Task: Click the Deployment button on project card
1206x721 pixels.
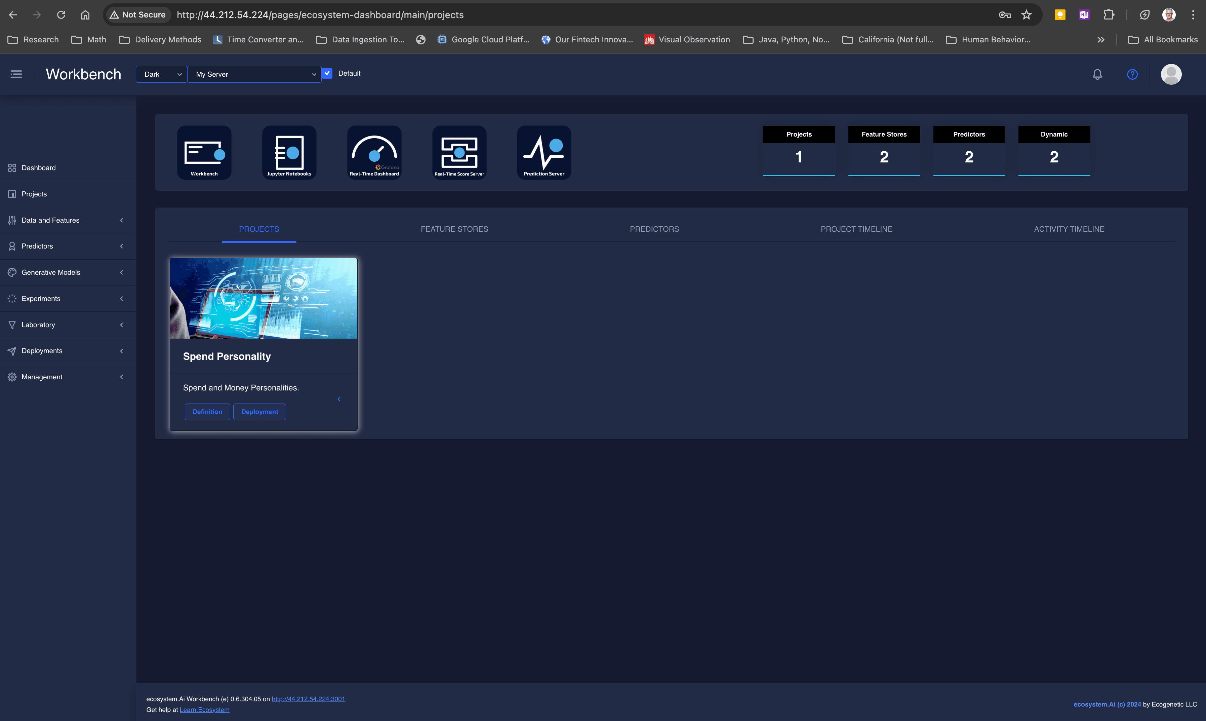Action: coord(259,412)
